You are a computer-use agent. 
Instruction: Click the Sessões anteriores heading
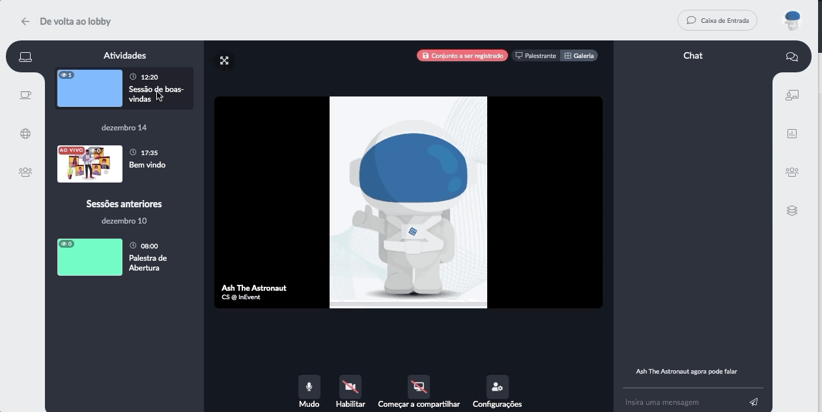coord(124,204)
